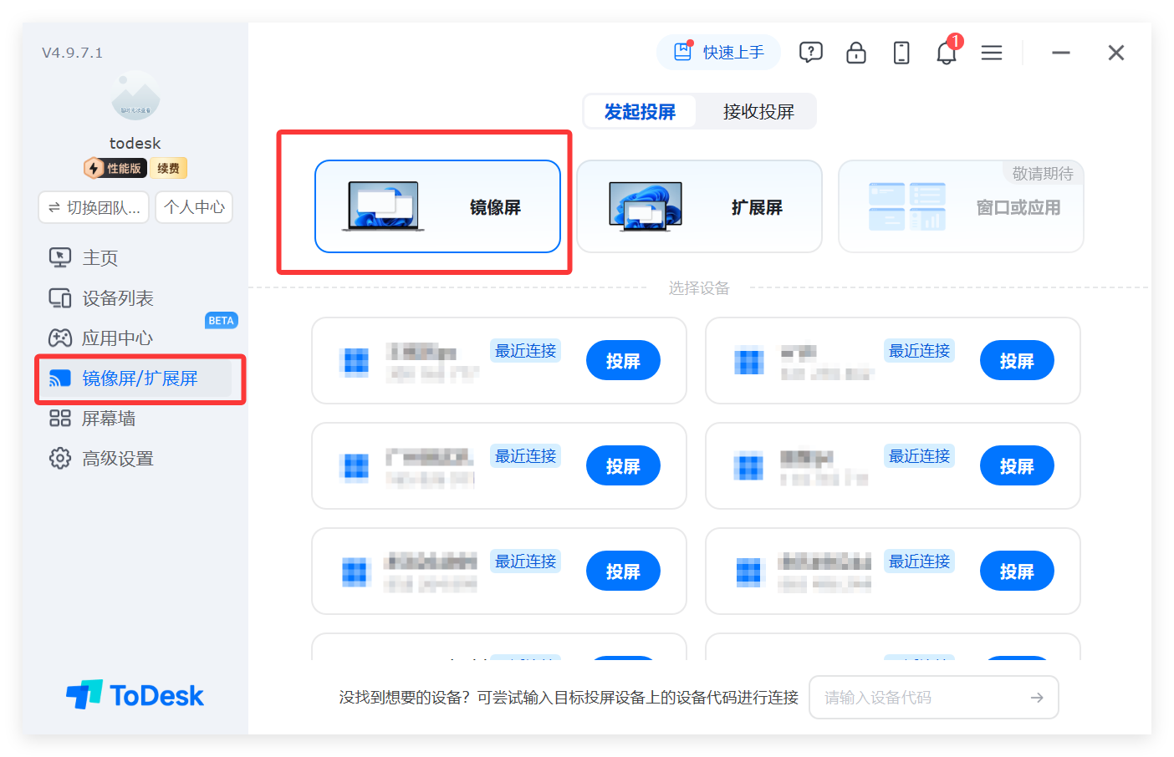This screenshot has width=1174, height=757.
Task: Click Windows icon of first right device
Action: coord(748,361)
